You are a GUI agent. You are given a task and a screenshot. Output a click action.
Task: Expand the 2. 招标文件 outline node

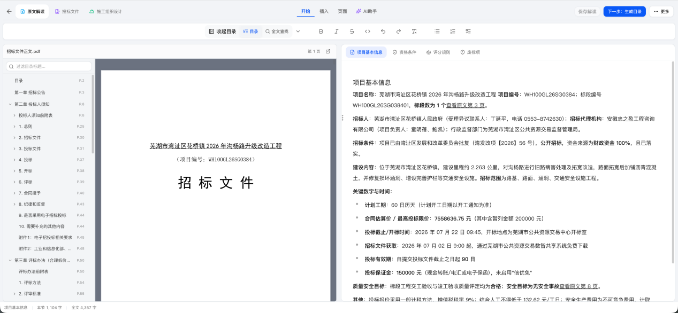(x=14, y=137)
